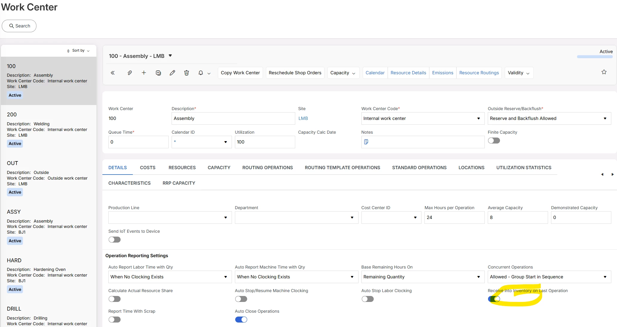617x327 pixels.
Task: Turn off Auto Close Operations toggle
Action: (x=241, y=320)
